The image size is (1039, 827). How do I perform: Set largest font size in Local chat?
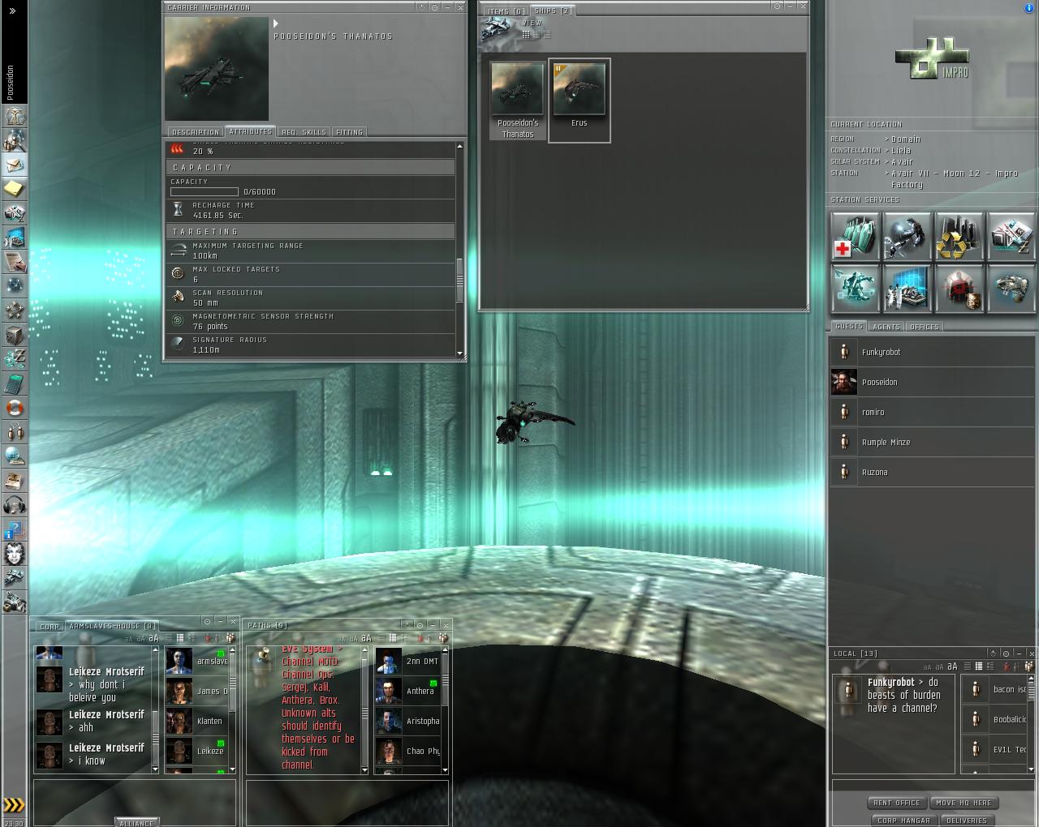pos(952,667)
